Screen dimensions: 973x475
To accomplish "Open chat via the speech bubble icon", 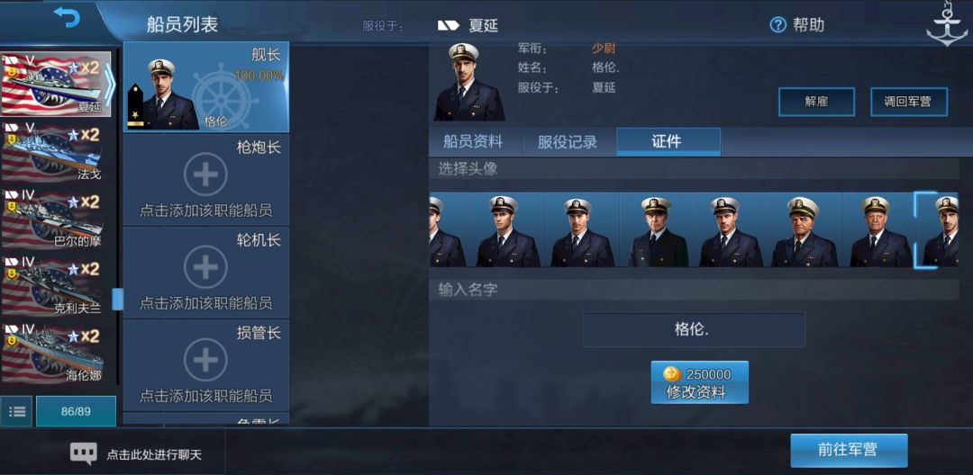I will click(x=84, y=453).
